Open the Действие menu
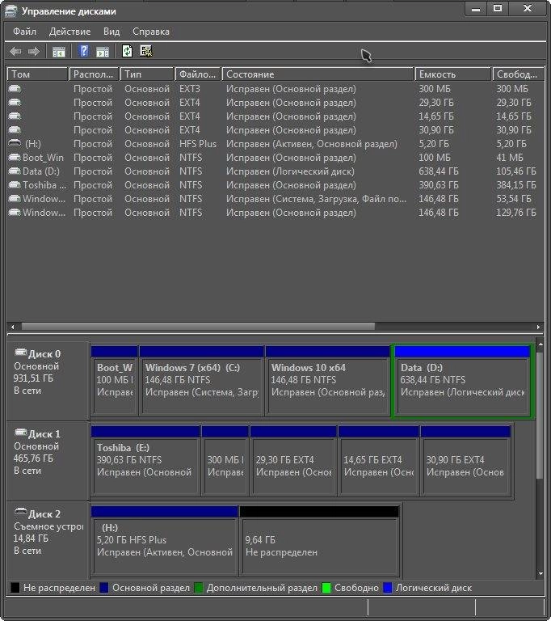This screenshot has width=551, height=621. click(x=69, y=32)
